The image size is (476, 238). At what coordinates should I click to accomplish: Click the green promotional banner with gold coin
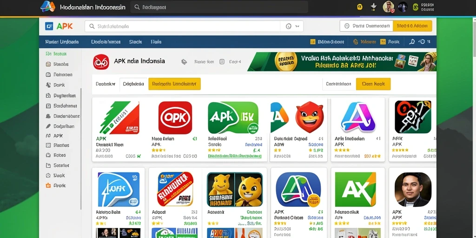pos(342,62)
